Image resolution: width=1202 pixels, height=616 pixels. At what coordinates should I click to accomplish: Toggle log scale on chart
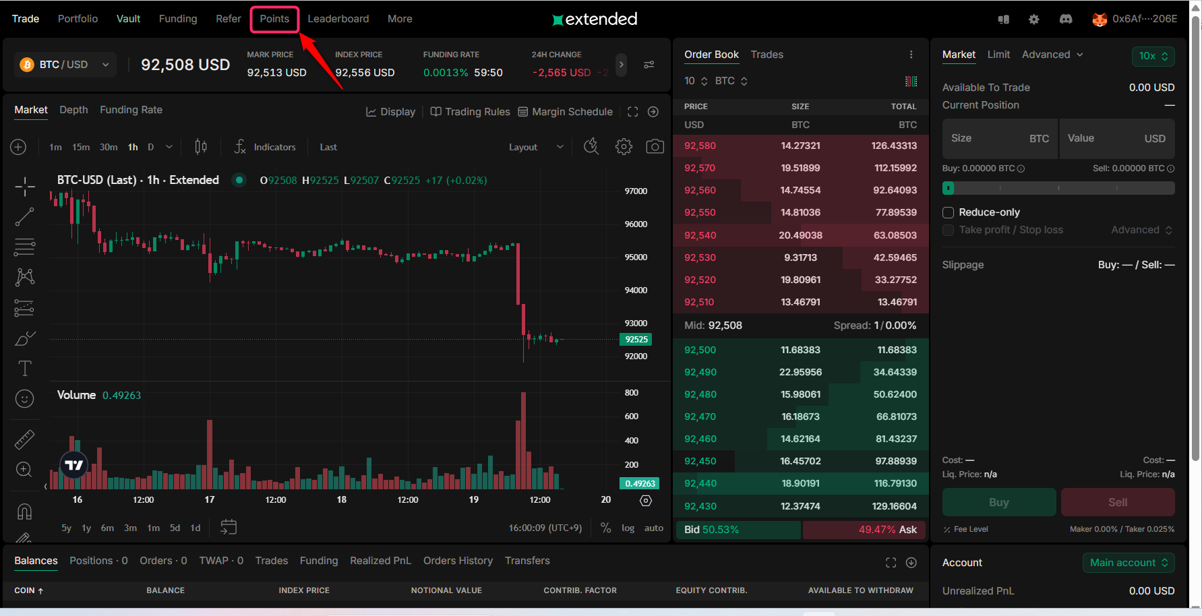click(x=628, y=528)
